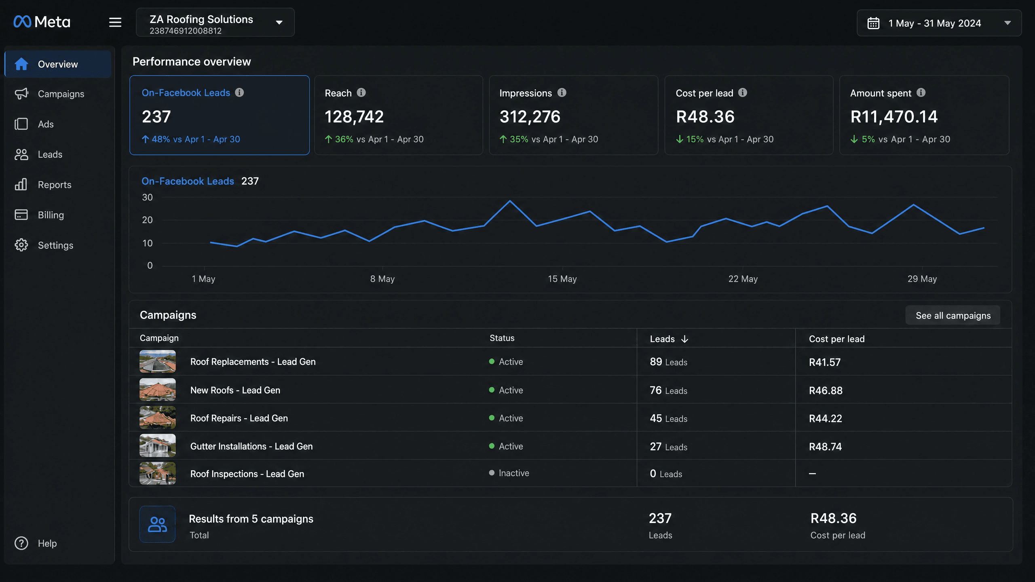Click the Inactive status of Roof Inspections
The width and height of the screenshot is (1035, 582).
[509, 473]
